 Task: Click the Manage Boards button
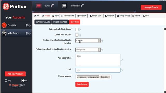coord(151,7)
